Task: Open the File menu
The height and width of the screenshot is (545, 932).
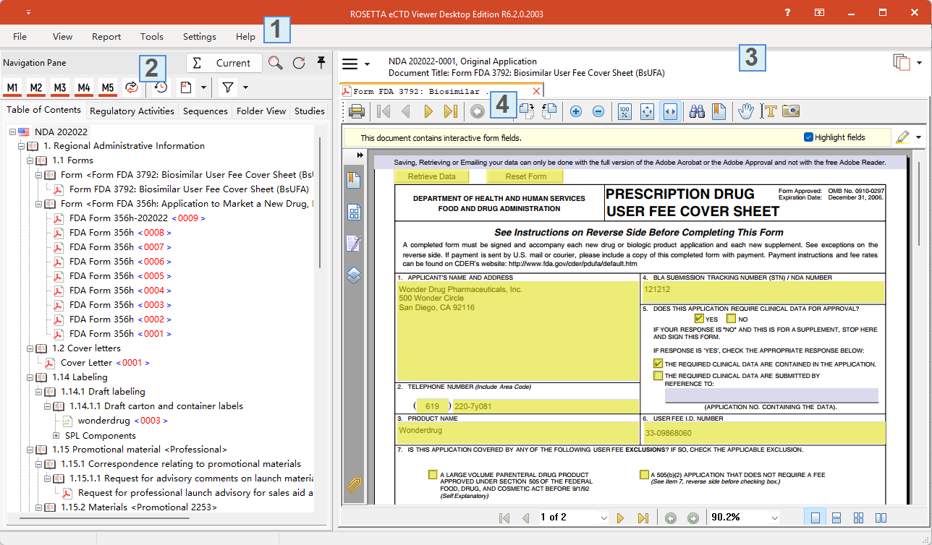Action: (x=20, y=36)
